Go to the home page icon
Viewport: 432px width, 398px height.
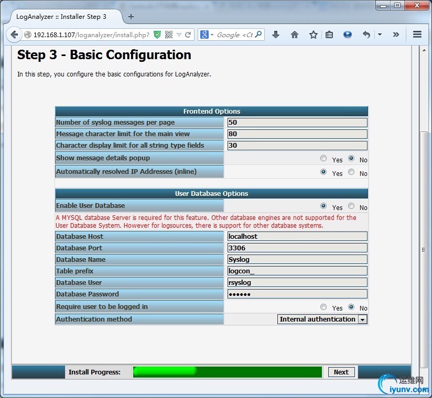[295, 35]
